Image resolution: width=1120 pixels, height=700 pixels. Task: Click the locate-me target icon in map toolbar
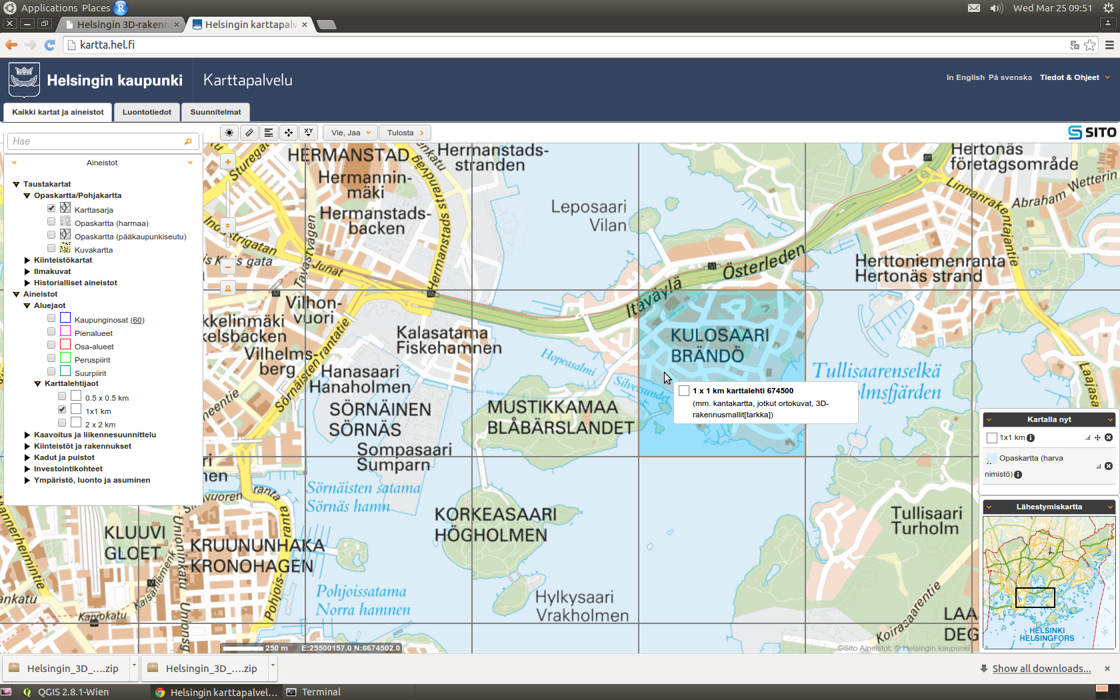point(229,133)
